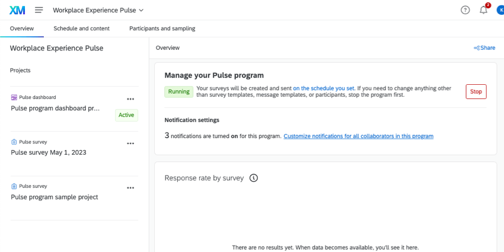Image resolution: width=504 pixels, height=252 pixels.
Task: Open 'on the schedule you set' link
Action: coord(324,88)
